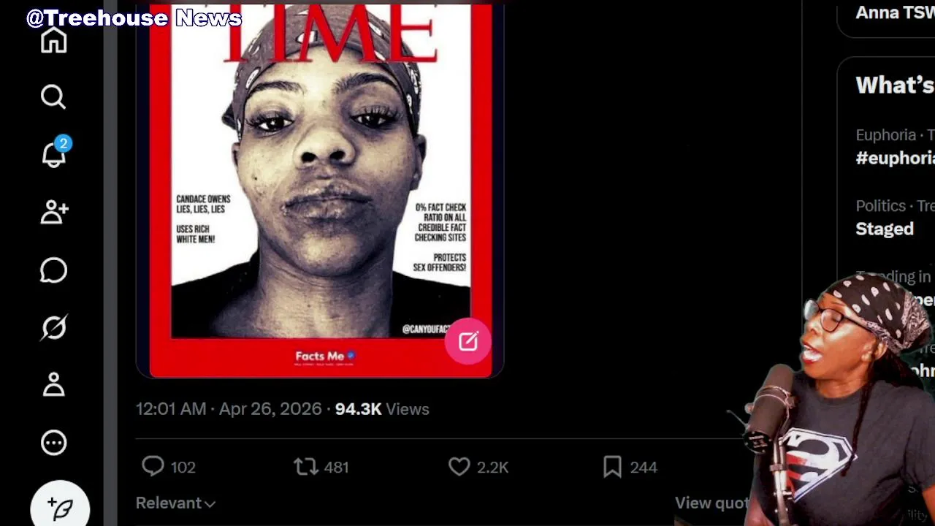Open the Grok slashed-circle icon
The height and width of the screenshot is (526, 935).
[53, 327]
